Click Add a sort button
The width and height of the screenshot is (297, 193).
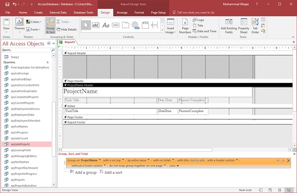click(x=111, y=172)
